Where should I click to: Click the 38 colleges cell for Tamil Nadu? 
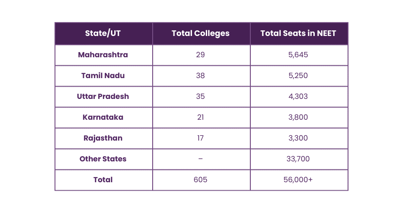click(x=201, y=75)
